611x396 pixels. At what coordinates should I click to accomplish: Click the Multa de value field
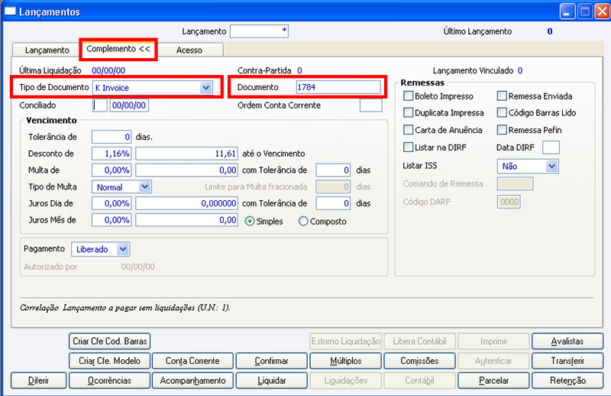pos(186,170)
